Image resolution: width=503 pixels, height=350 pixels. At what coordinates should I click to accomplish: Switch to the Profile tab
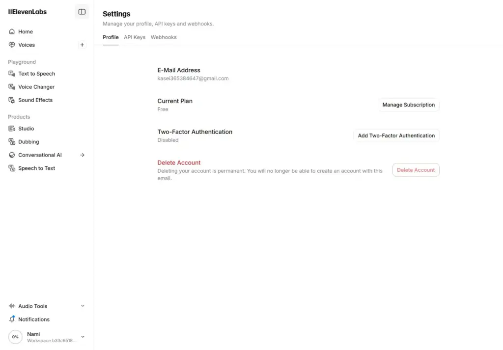tap(111, 37)
